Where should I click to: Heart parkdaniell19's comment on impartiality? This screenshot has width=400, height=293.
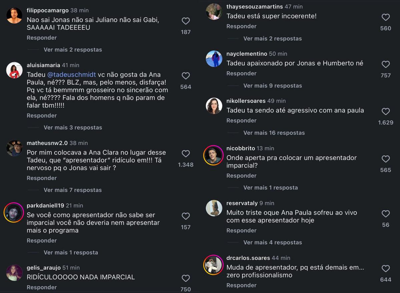coord(186,216)
